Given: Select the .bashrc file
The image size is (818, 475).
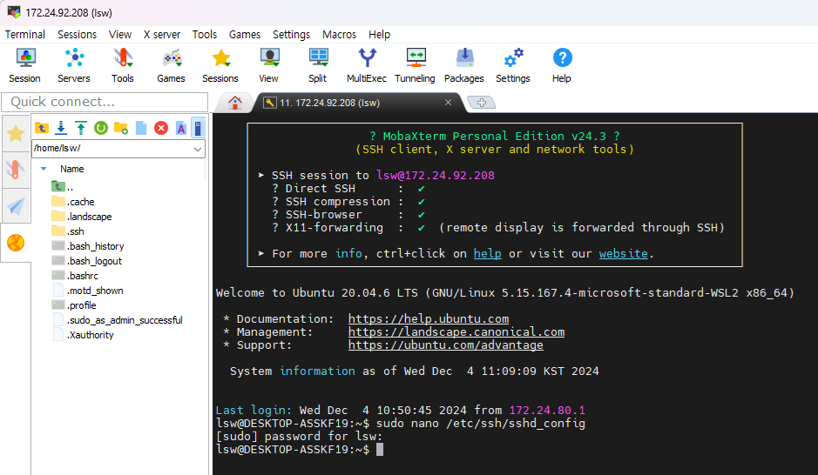Looking at the screenshot, I should [x=75, y=276].
